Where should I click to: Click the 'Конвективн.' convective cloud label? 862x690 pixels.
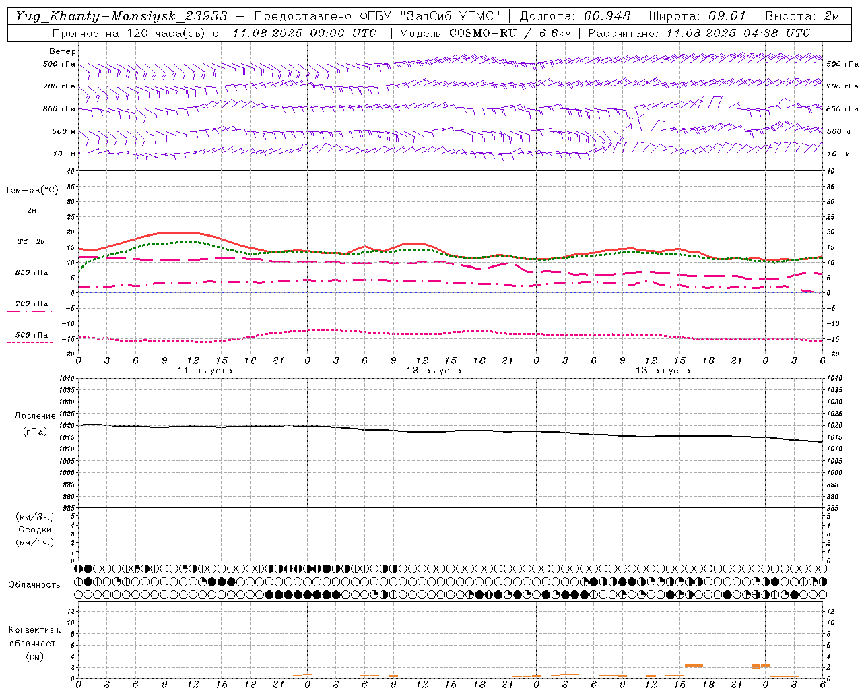[x=35, y=630]
